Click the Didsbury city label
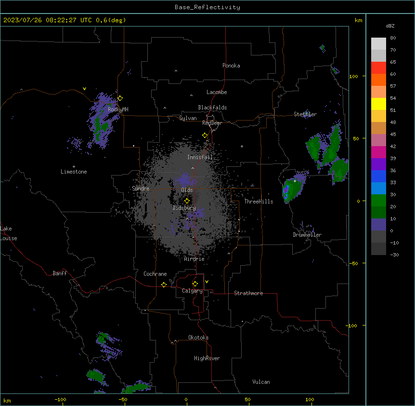Viewport: 415px width, 406px height. pyautogui.click(x=184, y=208)
